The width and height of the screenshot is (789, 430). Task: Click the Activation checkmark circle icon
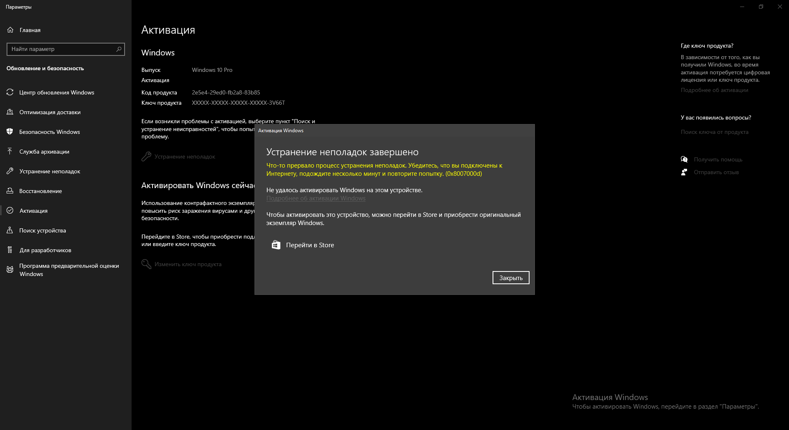(x=10, y=211)
